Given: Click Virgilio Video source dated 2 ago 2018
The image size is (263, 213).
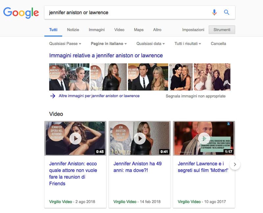Looking at the screenshot, I should coord(60,202).
